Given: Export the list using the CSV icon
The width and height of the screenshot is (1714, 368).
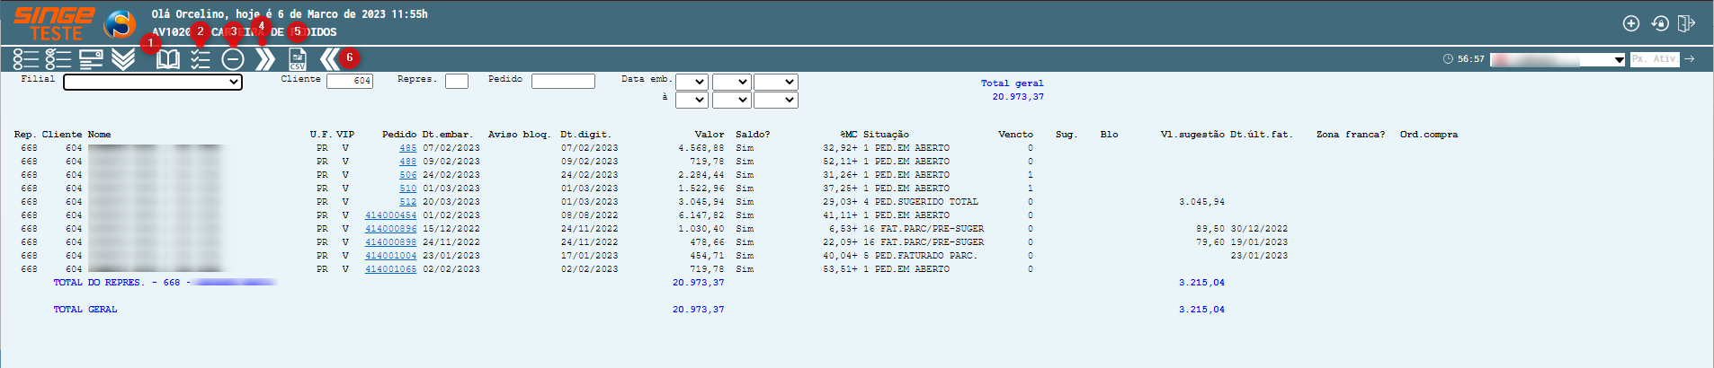Looking at the screenshot, I should 297,59.
